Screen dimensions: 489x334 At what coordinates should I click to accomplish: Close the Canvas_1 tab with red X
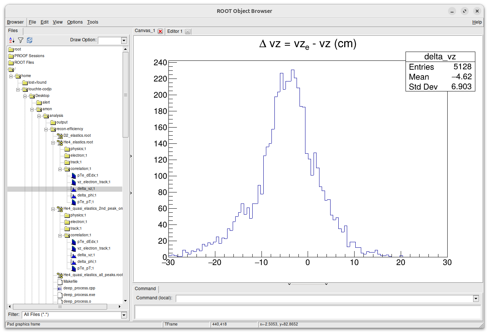coord(160,31)
